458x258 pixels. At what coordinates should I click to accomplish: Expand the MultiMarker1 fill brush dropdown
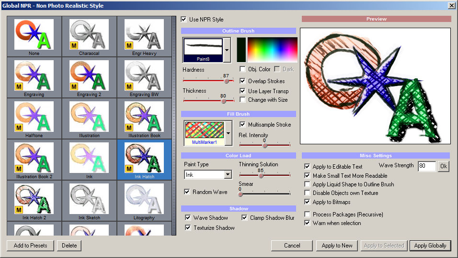[229, 133]
